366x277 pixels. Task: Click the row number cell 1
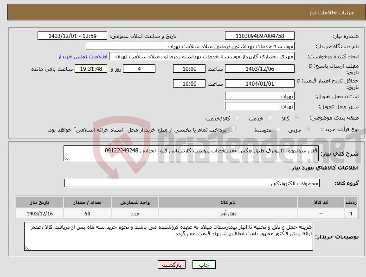351,214
